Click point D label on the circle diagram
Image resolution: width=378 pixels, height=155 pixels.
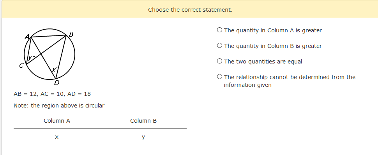tap(57, 83)
